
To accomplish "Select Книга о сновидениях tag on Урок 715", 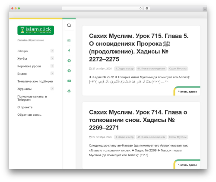I will coord(151,68).
